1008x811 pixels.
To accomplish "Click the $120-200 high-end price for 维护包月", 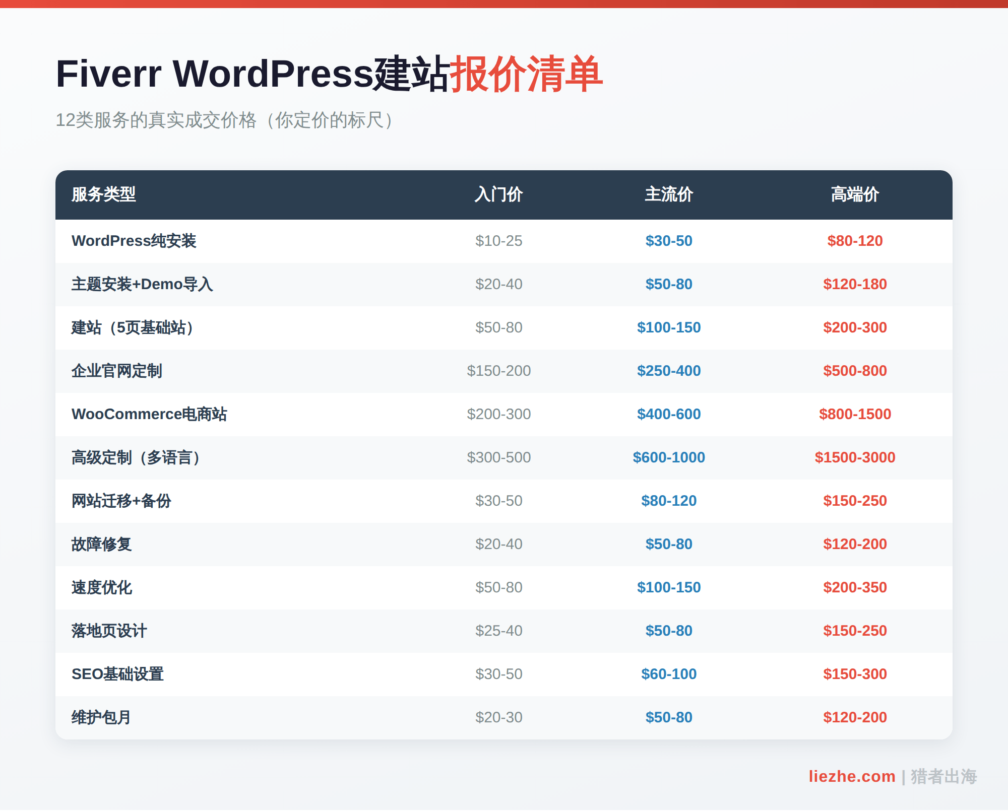I will pos(855,717).
